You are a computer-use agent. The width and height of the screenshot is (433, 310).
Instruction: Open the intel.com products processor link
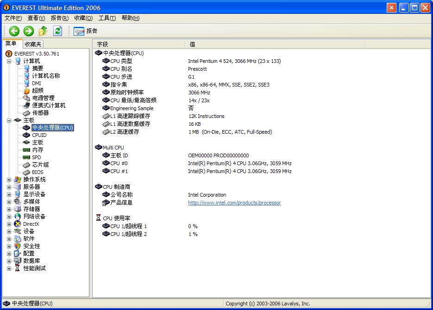234,203
